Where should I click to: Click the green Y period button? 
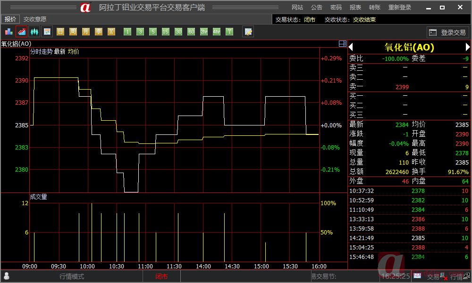(x=229, y=32)
